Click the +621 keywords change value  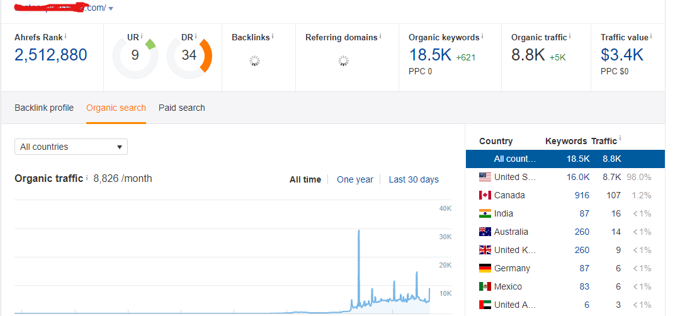(x=466, y=57)
